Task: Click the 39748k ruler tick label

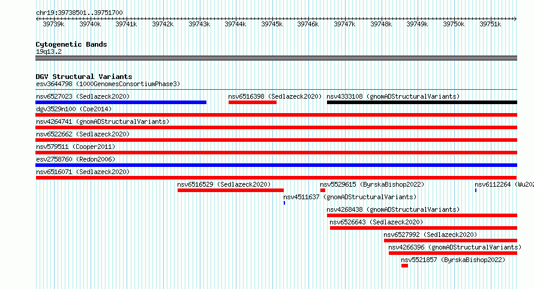Action: (x=381, y=24)
